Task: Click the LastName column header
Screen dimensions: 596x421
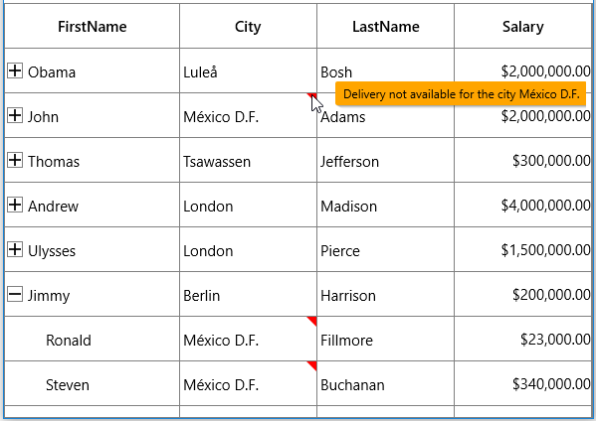Action: click(x=385, y=26)
